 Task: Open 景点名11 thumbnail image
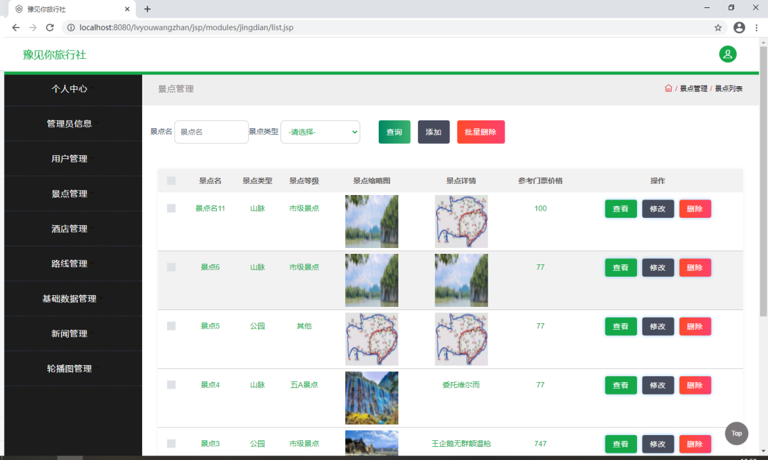[x=372, y=221]
